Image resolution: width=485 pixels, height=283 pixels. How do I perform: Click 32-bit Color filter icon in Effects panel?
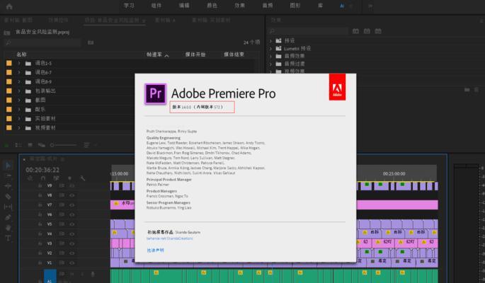click(x=367, y=31)
